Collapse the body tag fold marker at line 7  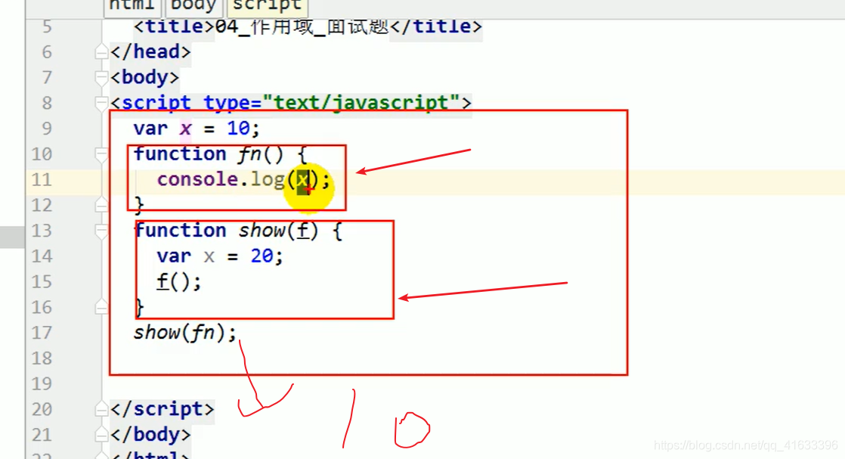tap(101, 78)
